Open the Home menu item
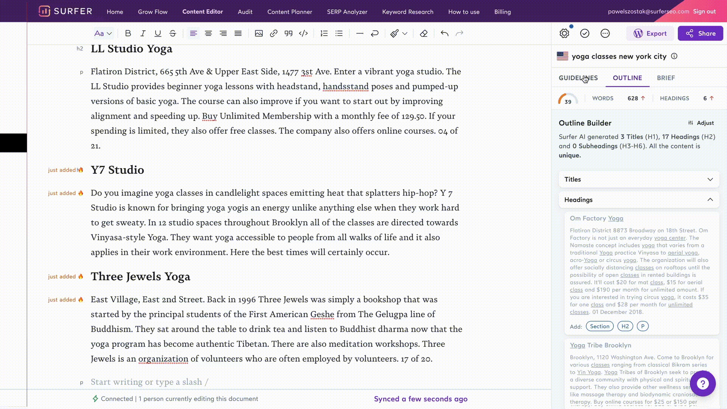This screenshot has width=727, height=409. 115,12
